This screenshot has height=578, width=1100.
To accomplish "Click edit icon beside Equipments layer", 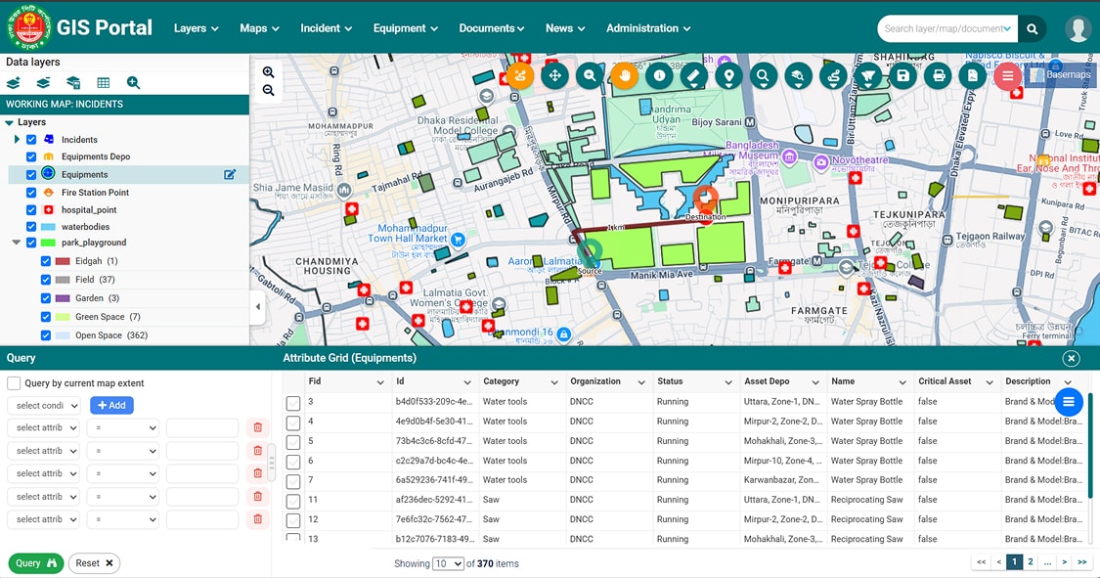I will (230, 175).
